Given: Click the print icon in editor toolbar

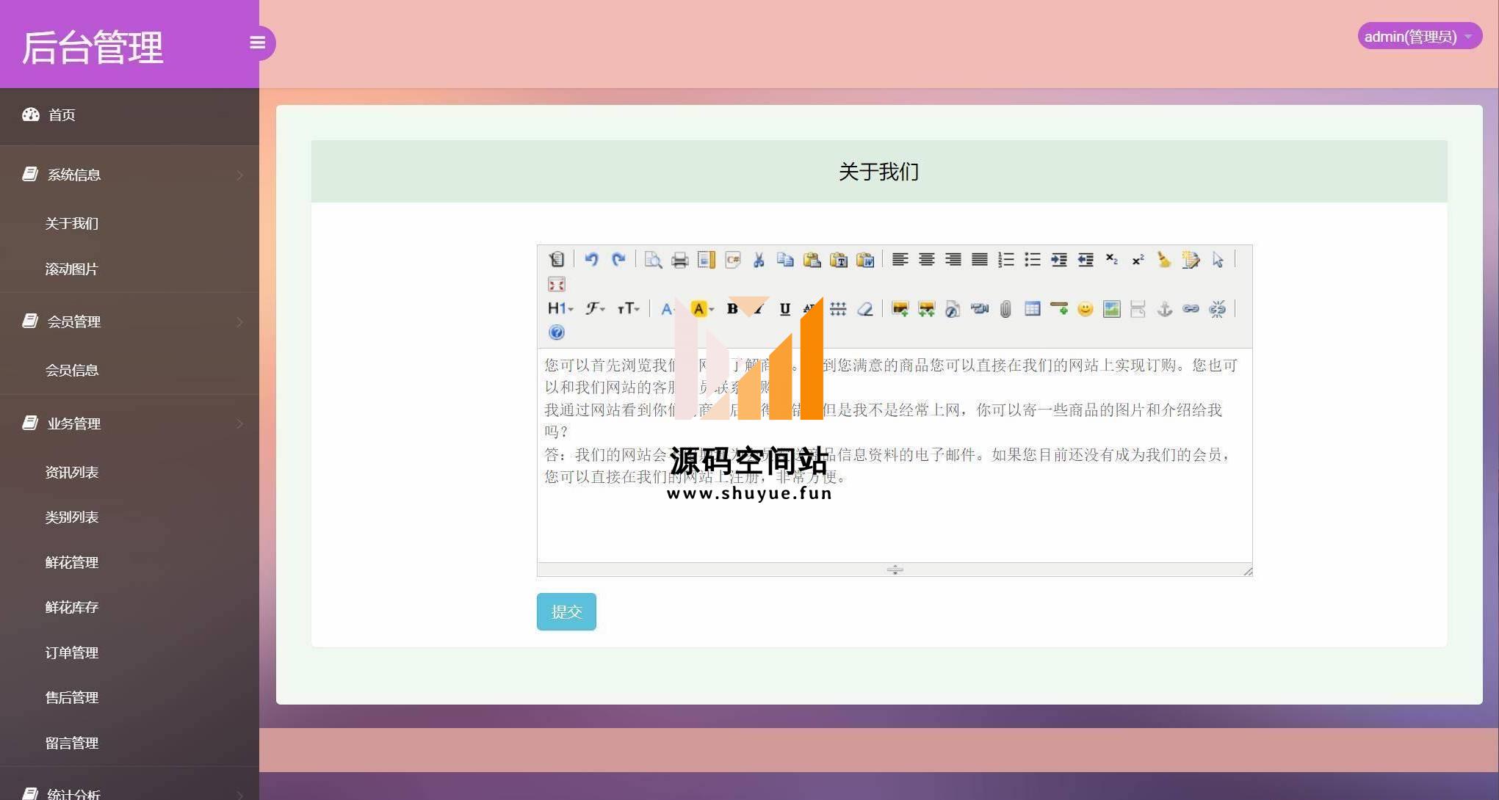Looking at the screenshot, I should 679,259.
